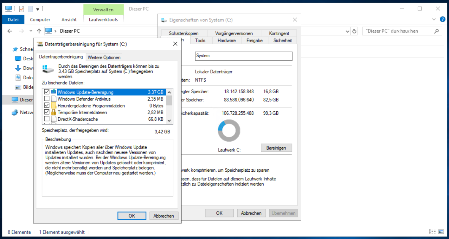Click Abbrechen in Eigenschaften von System (C:)
449x239 pixels.
point(251,213)
